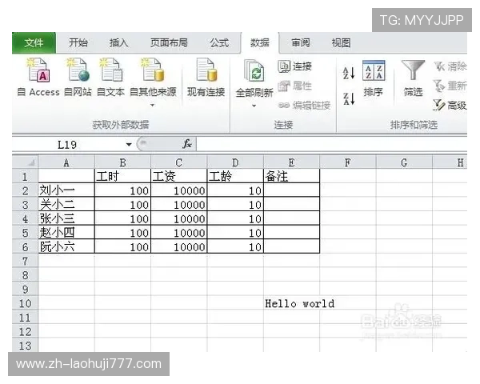Select the row 7 header
The image size is (480, 384).
point(25,262)
